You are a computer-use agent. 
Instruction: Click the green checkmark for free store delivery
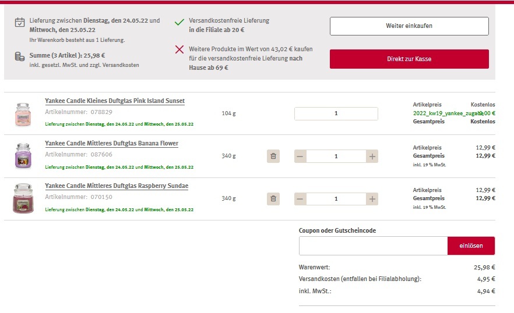pyautogui.click(x=179, y=22)
